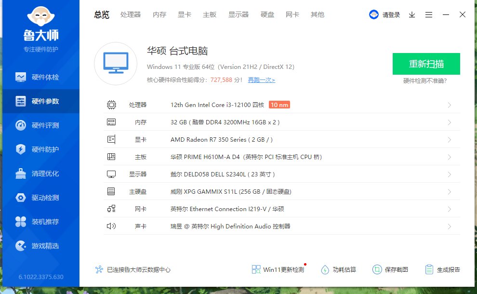This screenshot has width=477, height=294.
Task: Click the download arrow icon in title bar
Action: [411, 14]
